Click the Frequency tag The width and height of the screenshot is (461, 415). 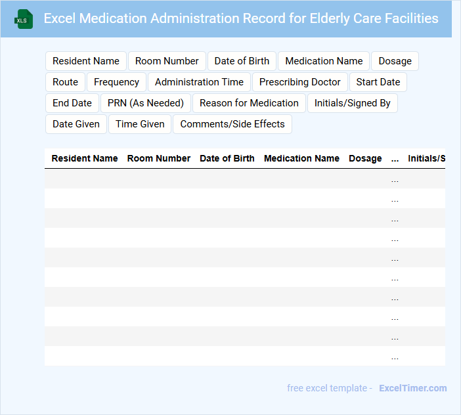pyautogui.click(x=116, y=82)
